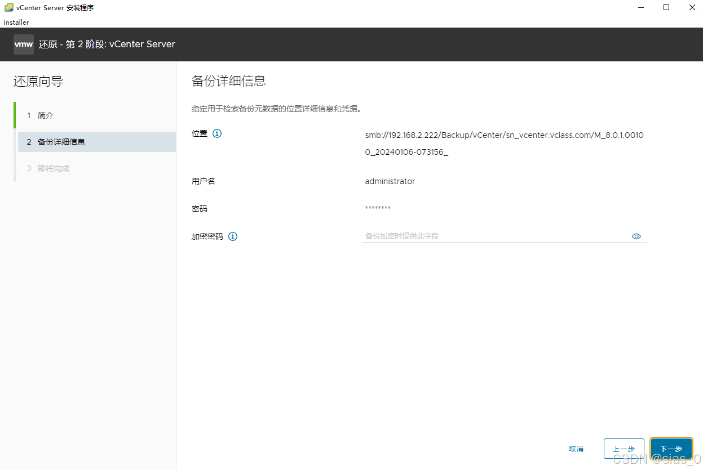This screenshot has height=470, width=703.
Task: Click the 上一步 button
Action: coord(624,449)
